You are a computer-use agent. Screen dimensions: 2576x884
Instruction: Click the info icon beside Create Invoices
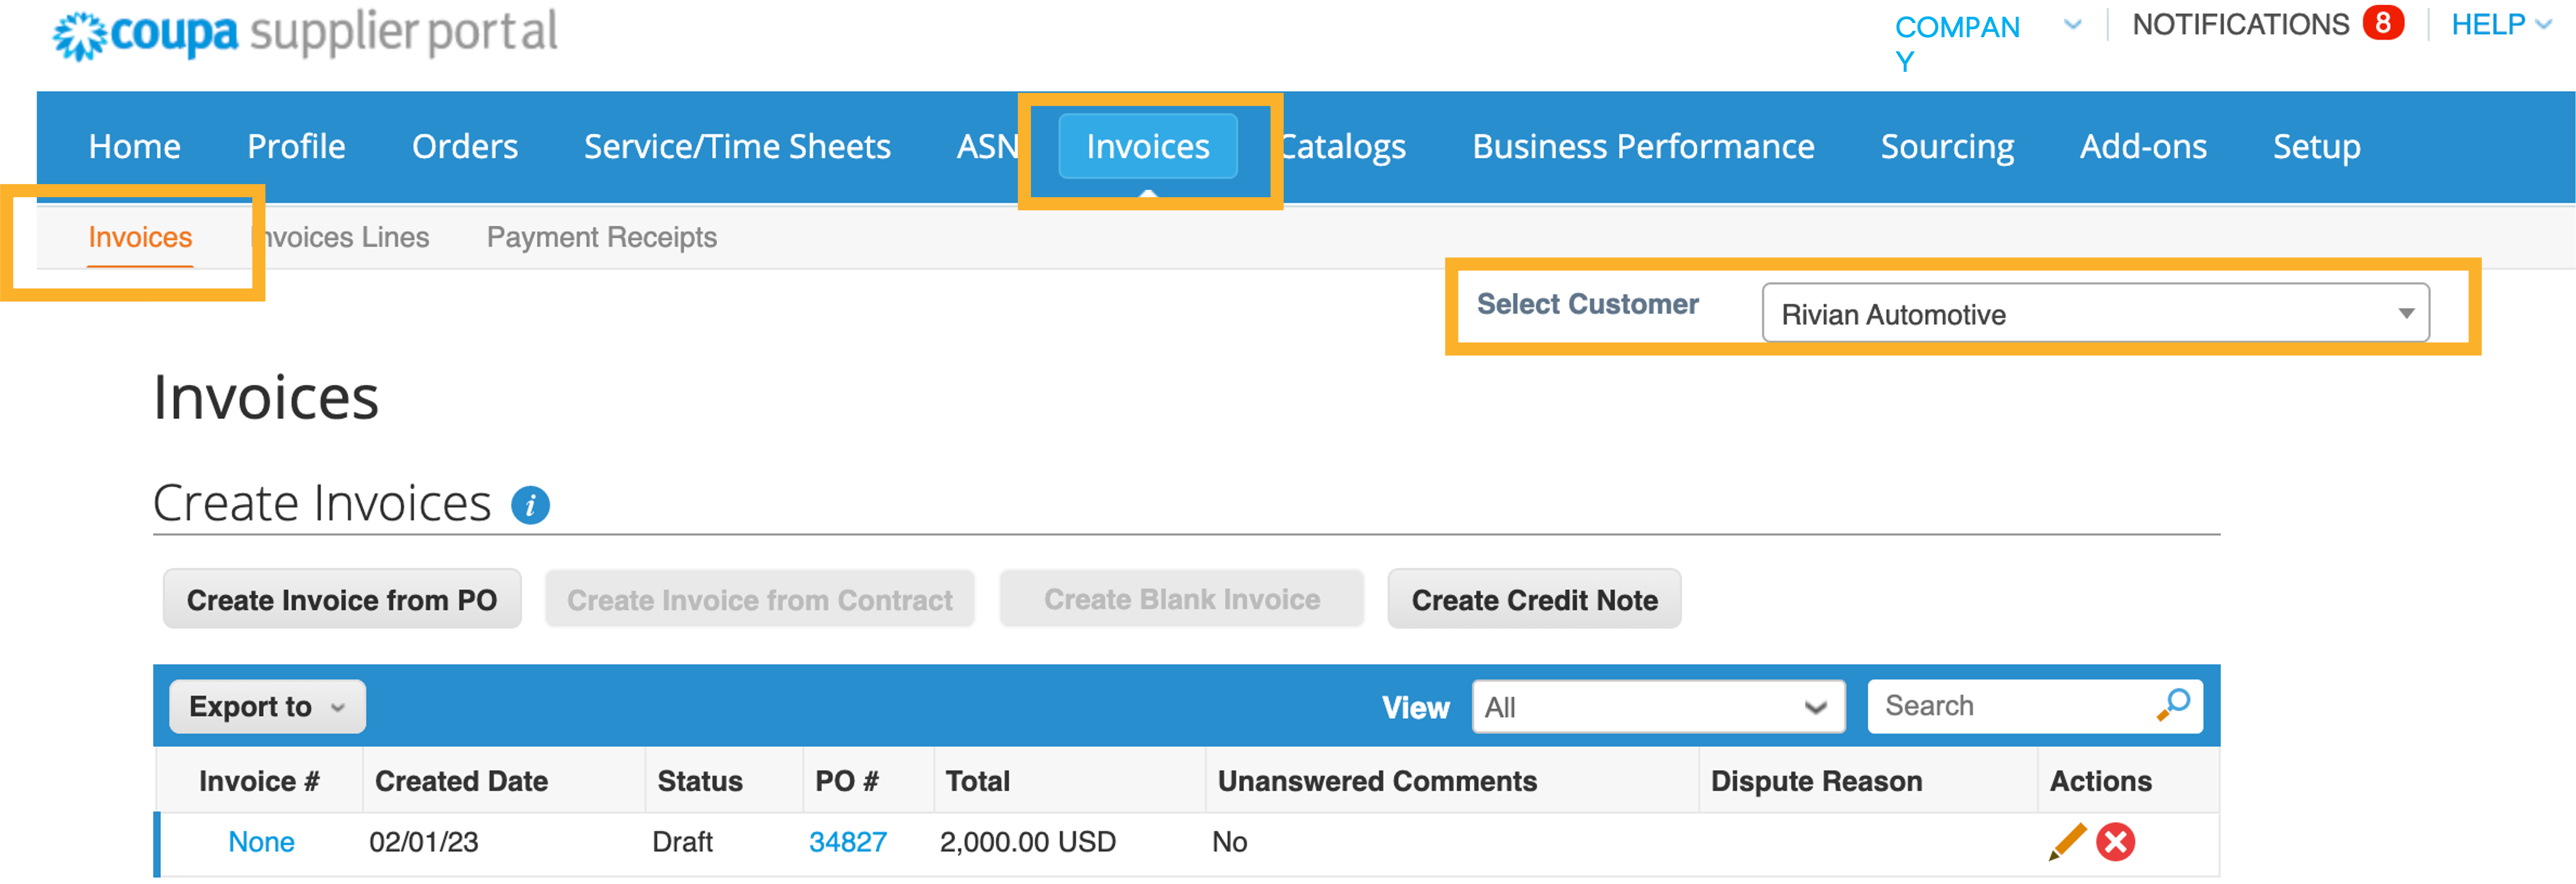[531, 505]
